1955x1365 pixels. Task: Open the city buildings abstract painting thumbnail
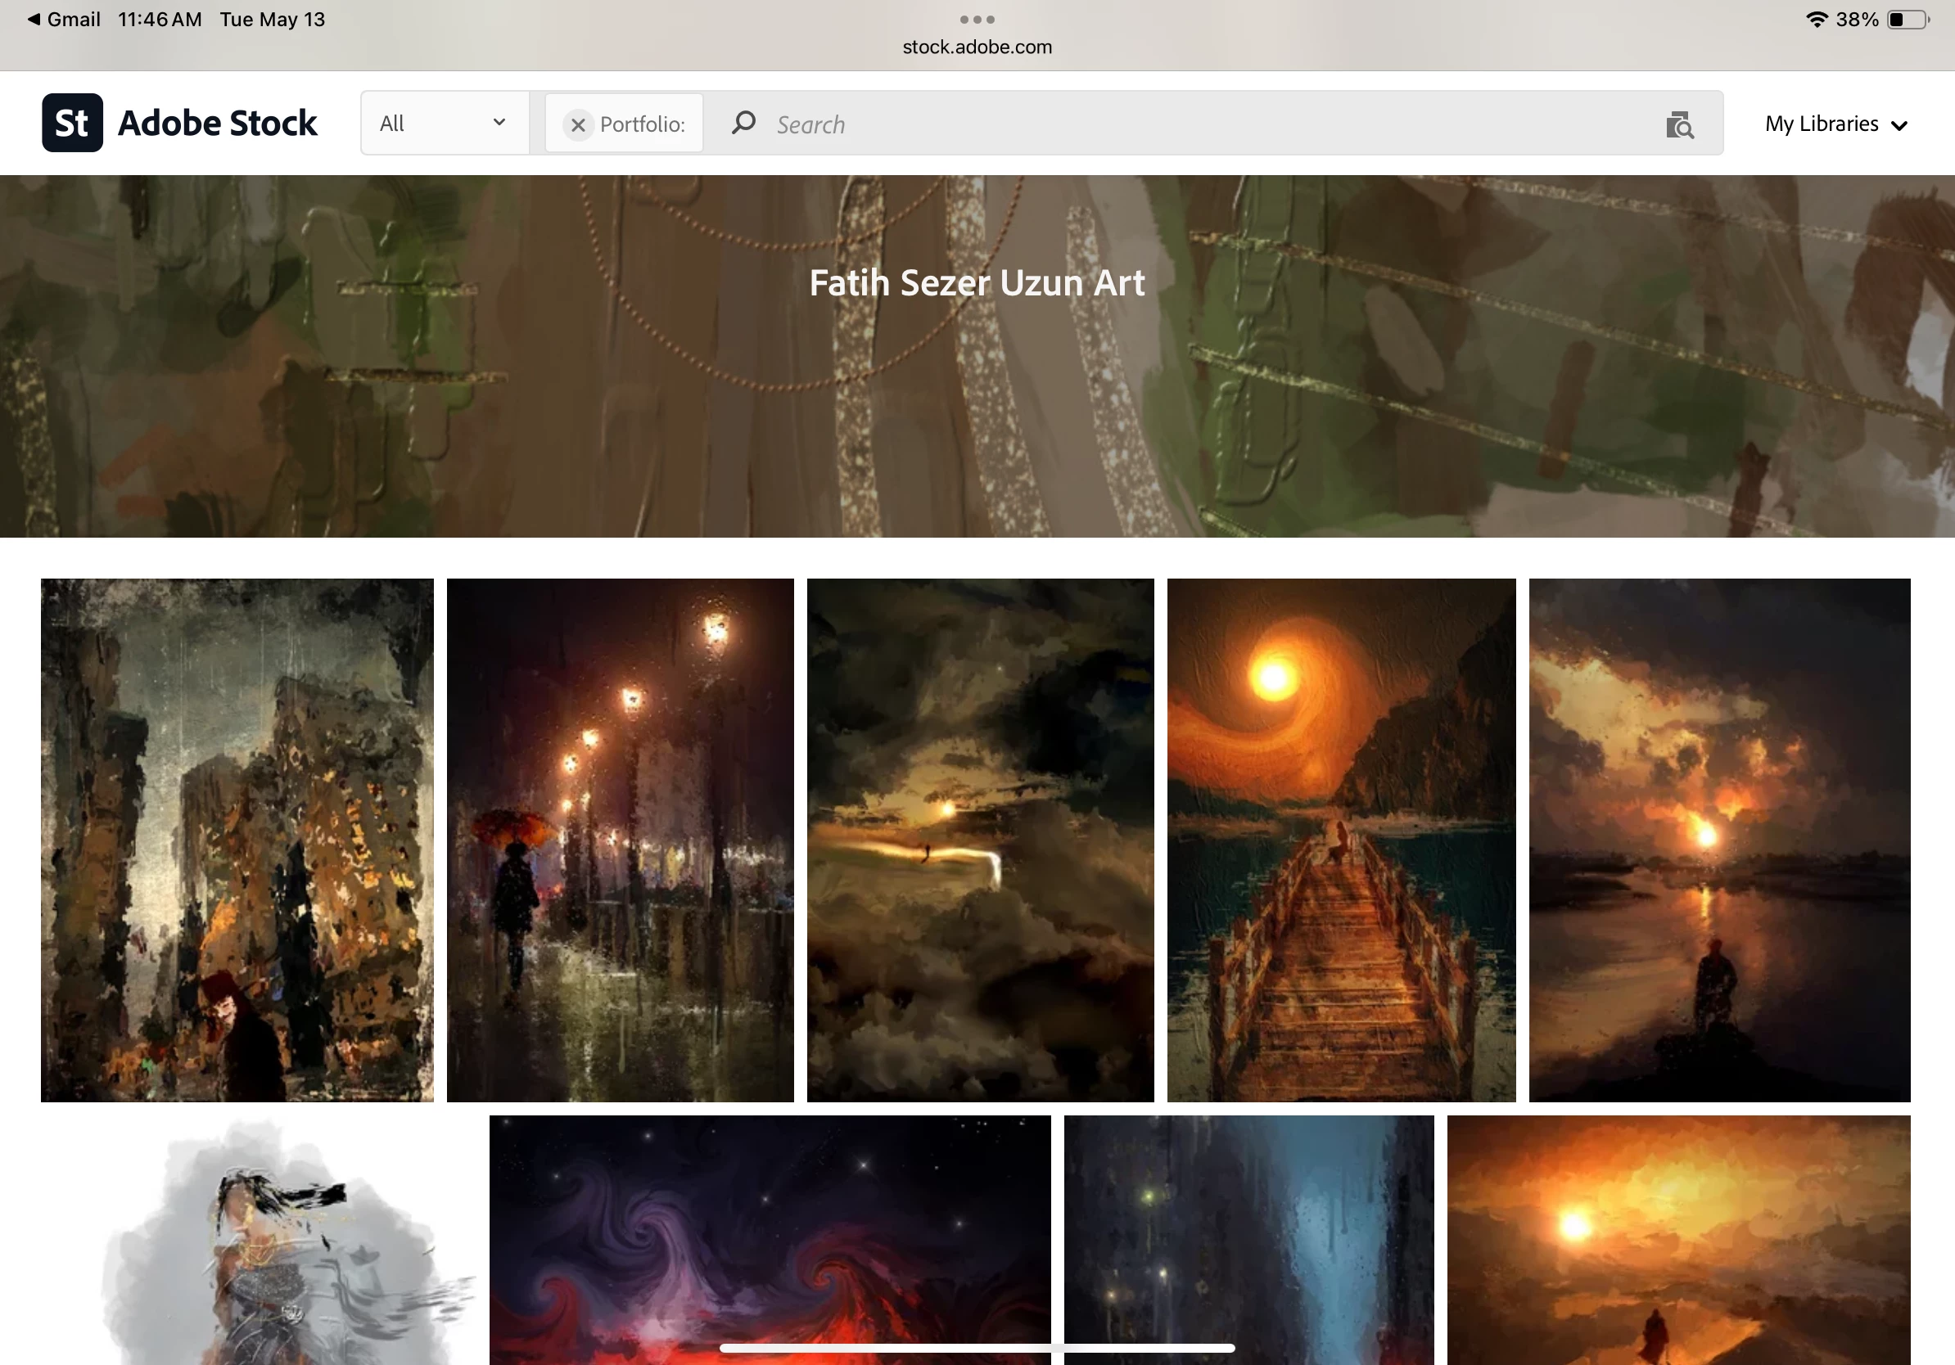pyautogui.click(x=237, y=840)
